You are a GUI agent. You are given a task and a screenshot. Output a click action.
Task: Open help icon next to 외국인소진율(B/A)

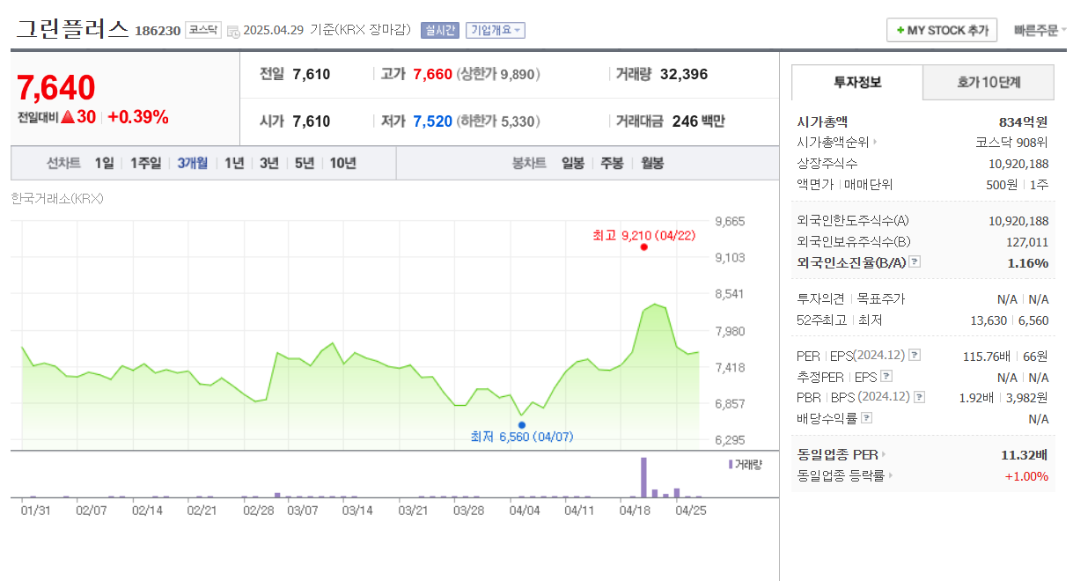tap(915, 262)
